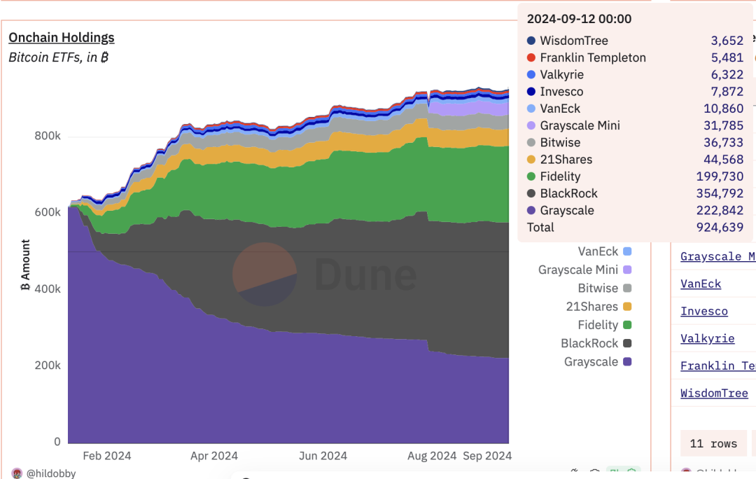756x479 pixels.
Task: Click the BlackRock dark legend swatch
Action: [626, 343]
